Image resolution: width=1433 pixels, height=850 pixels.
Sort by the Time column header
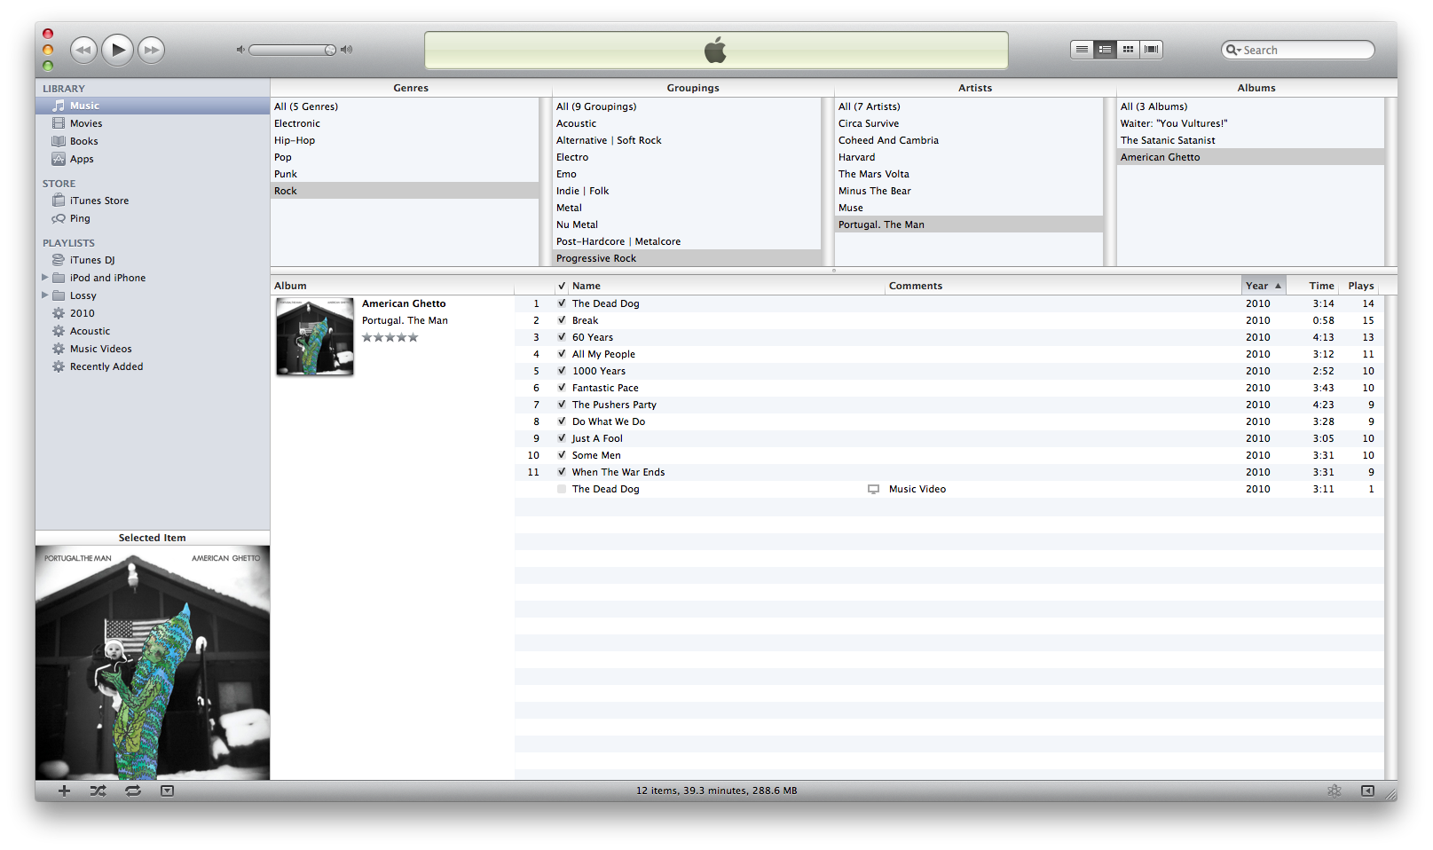coord(1314,286)
